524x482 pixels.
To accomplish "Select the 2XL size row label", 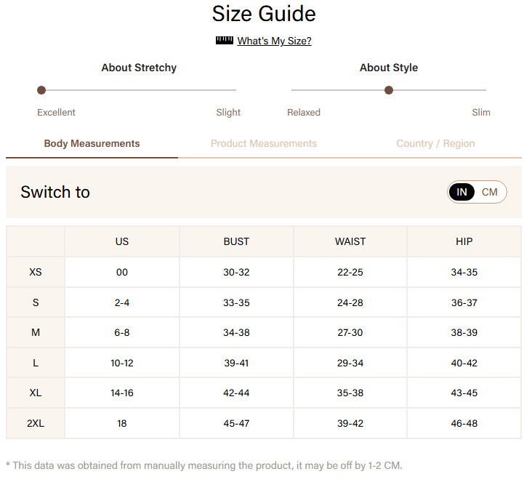I will [36, 423].
